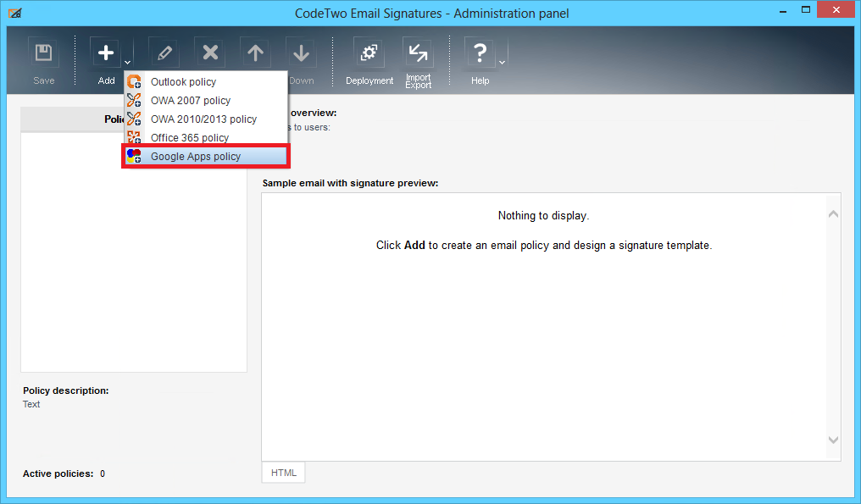Minimize the Administration panel window
This screenshot has height=504, width=861.
[x=783, y=11]
